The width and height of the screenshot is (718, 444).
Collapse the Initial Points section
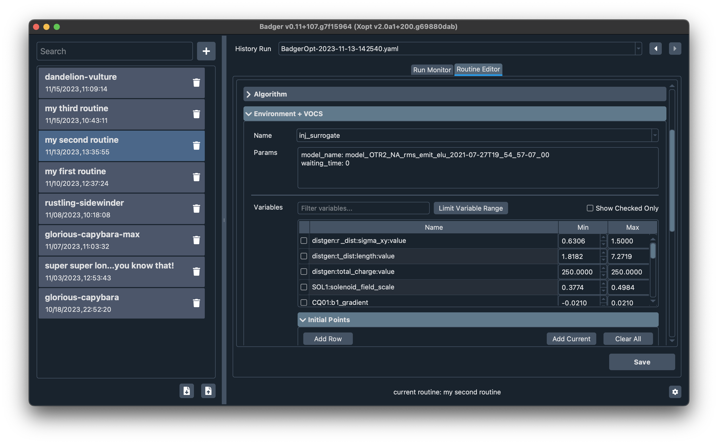pyautogui.click(x=478, y=320)
